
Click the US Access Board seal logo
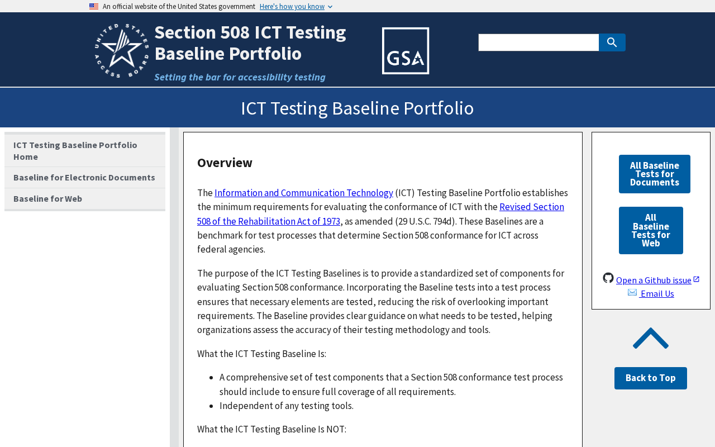pyautogui.click(x=122, y=51)
